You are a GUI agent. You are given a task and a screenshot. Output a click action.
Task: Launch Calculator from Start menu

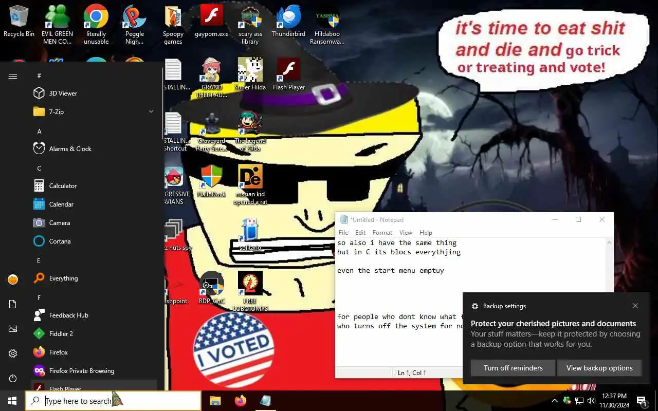pyautogui.click(x=94, y=185)
